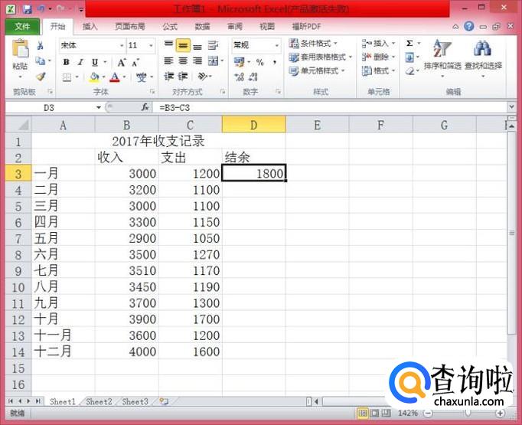Toggle right text alignment
The width and height of the screenshot is (522, 425).
pyautogui.click(x=197, y=60)
